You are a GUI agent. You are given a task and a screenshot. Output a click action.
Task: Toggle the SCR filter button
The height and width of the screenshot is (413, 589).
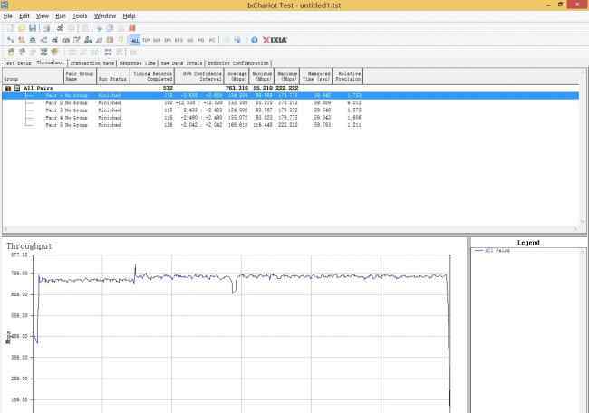click(157, 40)
